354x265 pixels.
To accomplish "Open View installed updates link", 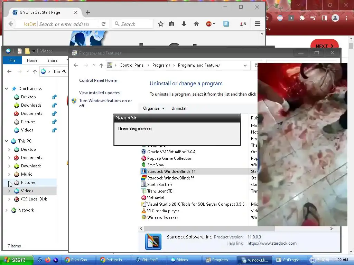I will pyautogui.click(x=99, y=92).
